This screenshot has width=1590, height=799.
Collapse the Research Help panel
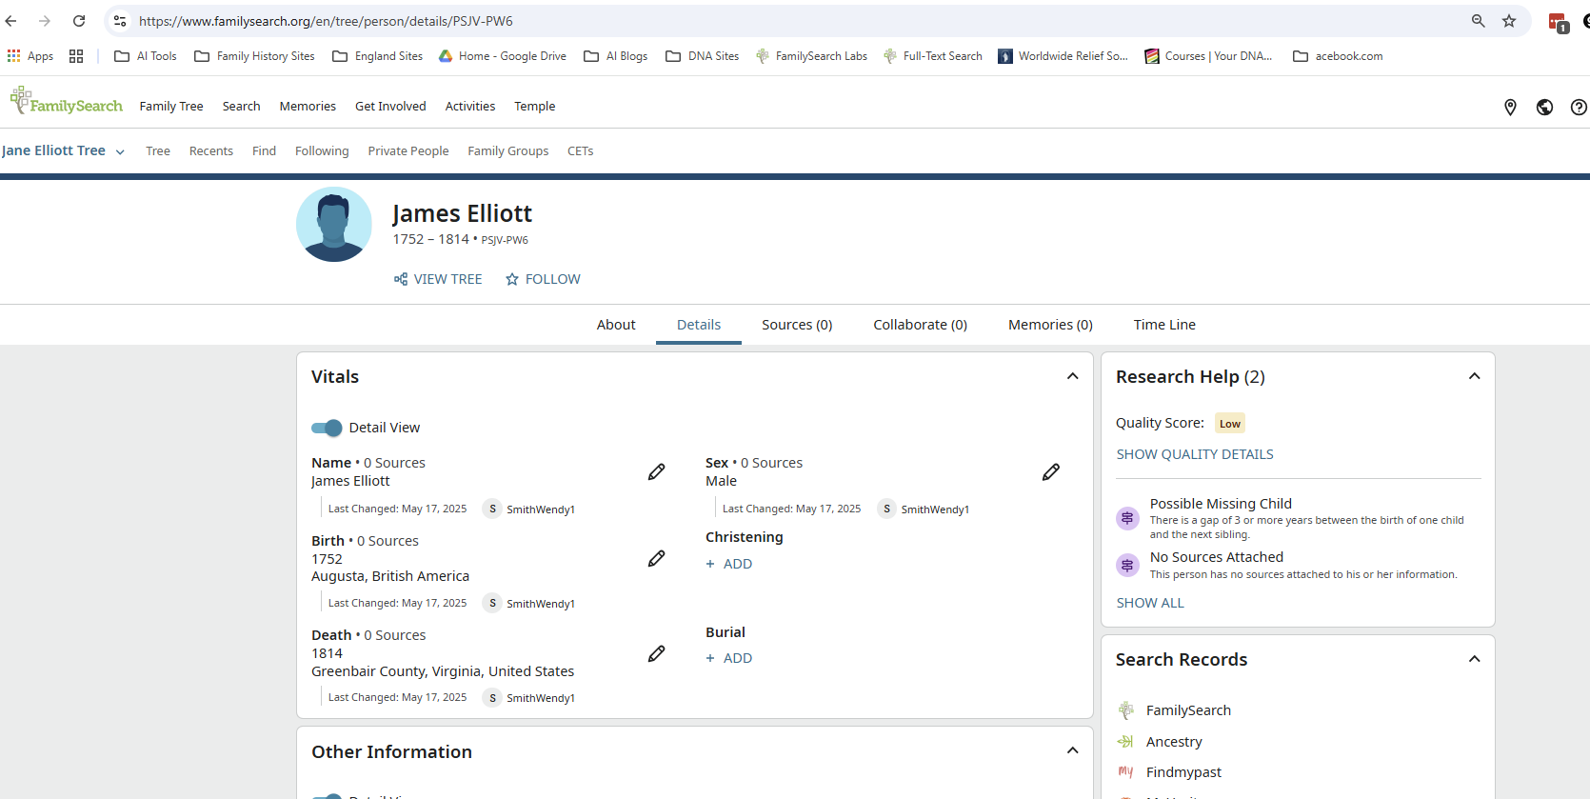[x=1474, y=376]
